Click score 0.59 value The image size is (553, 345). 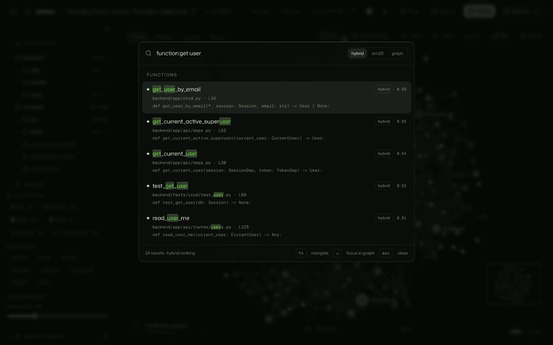click(x=401, y=89)
